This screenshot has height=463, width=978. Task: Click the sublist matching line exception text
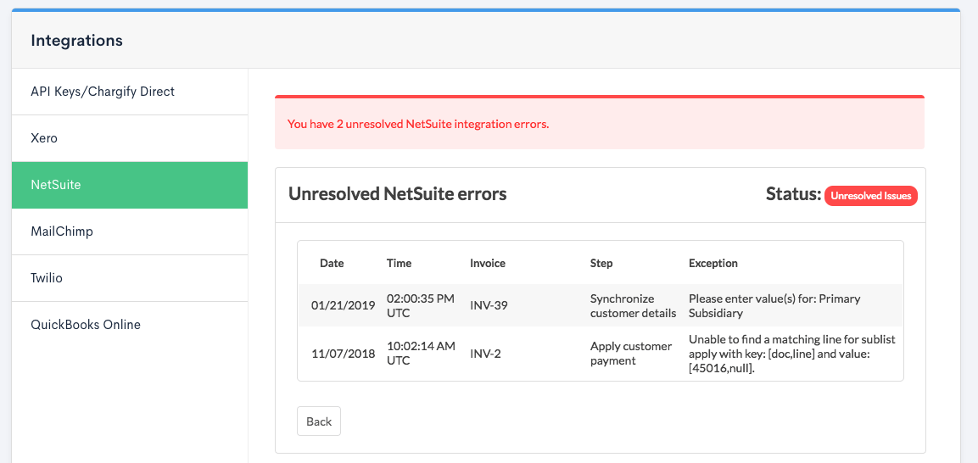pyautogui.click(x=792, y=354)
